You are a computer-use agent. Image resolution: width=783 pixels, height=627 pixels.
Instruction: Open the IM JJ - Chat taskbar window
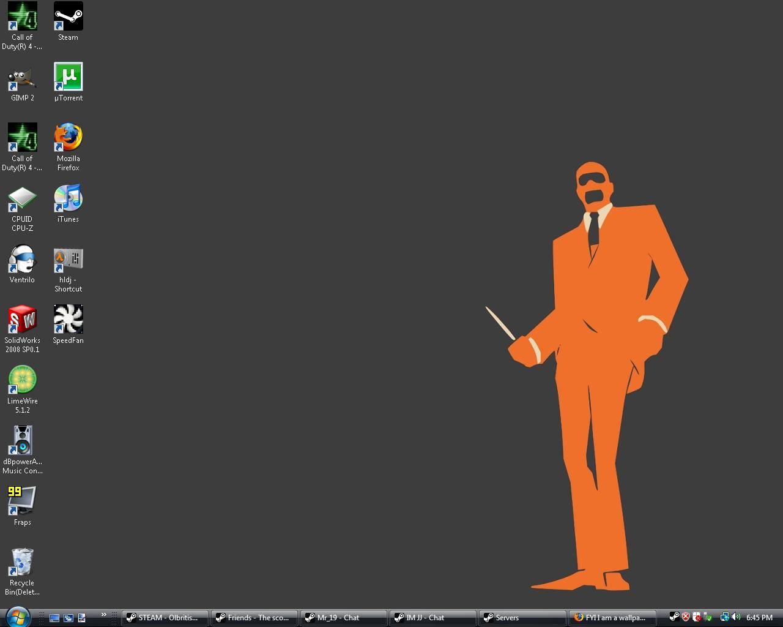pyautogui.click(x=433, y=618)
